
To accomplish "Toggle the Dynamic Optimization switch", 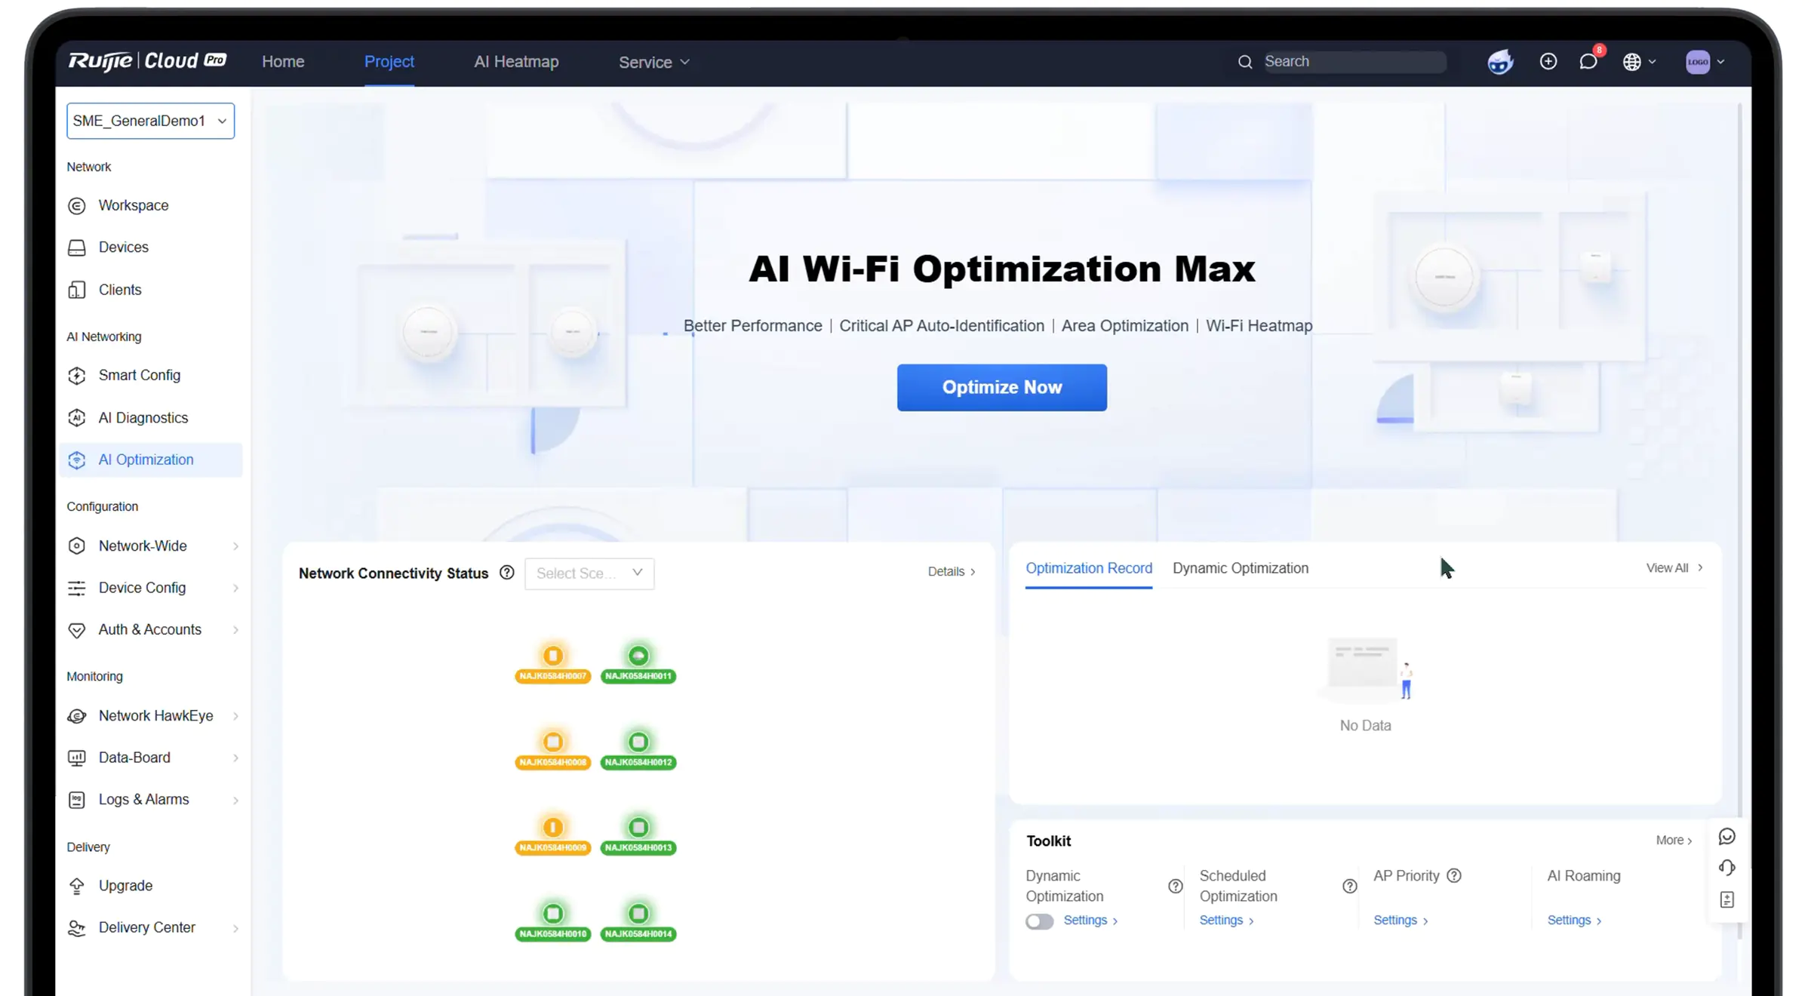I will coord(1039,921).
